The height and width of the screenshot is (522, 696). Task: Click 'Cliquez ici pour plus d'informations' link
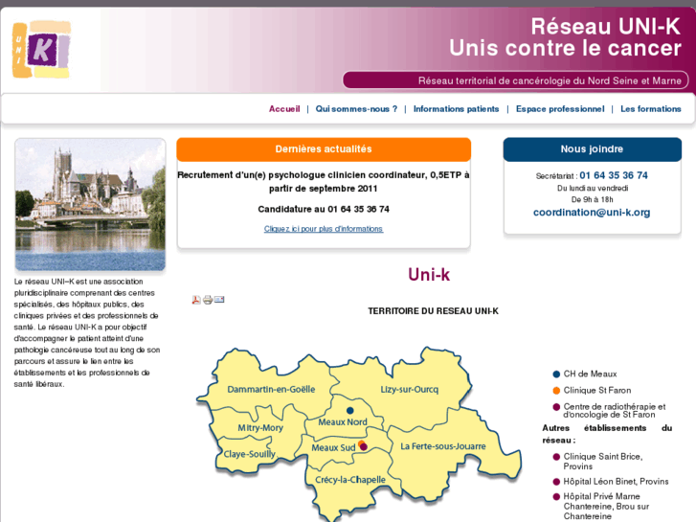tap(324, 229)
